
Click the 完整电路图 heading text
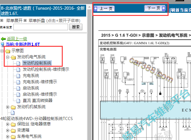tap(108, 49)
